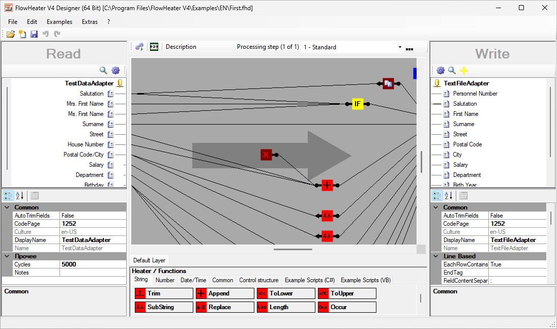
Task: Open the Edit menu
Action: (x=32, y=22)
